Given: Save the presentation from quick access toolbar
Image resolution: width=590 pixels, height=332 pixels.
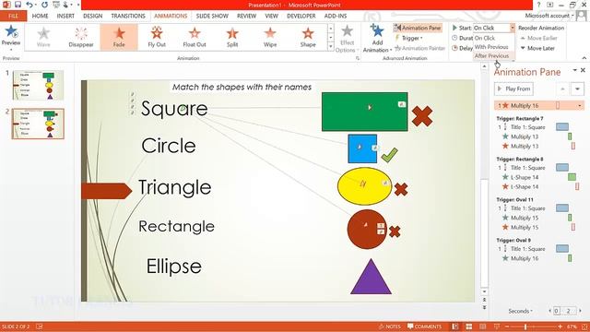Looking at the screenshot, I should click(18, 5).
